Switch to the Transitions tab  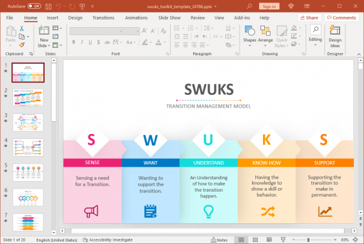(x=104, y=18)
